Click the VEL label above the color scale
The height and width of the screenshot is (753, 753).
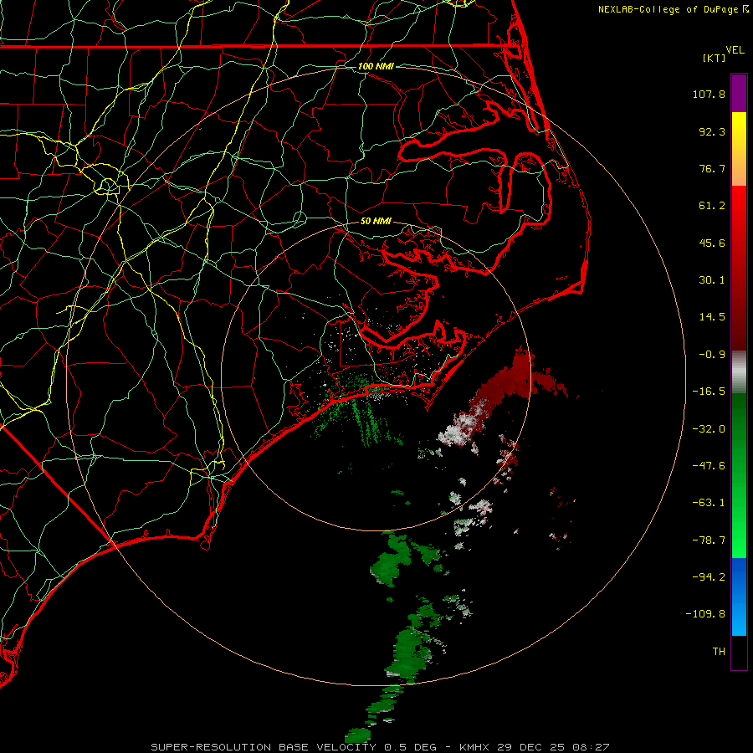click(735, 49)
